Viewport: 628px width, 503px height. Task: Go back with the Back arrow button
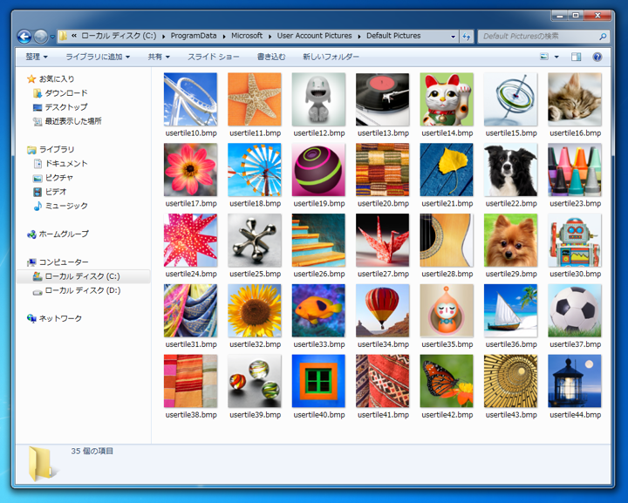24,37
